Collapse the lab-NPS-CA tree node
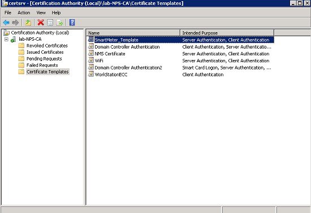311x213 pixels. (x=6, y=39)
